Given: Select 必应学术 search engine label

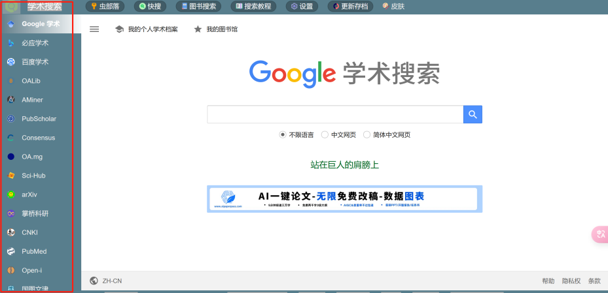Looking at the screenshot, I should tap(35, 43).
